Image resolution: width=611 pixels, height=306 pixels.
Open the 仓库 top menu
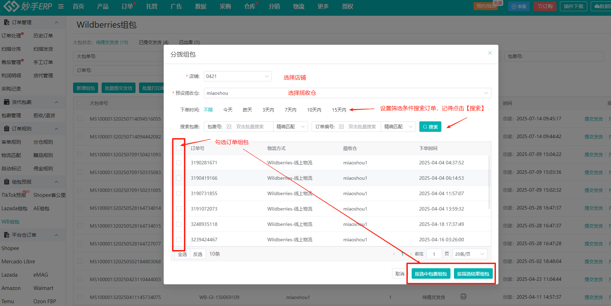250,6
